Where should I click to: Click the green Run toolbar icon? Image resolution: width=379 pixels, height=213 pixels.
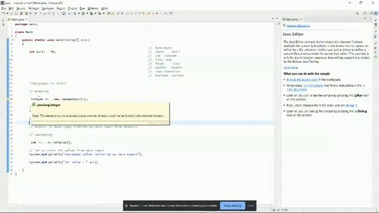pos(83,14)
